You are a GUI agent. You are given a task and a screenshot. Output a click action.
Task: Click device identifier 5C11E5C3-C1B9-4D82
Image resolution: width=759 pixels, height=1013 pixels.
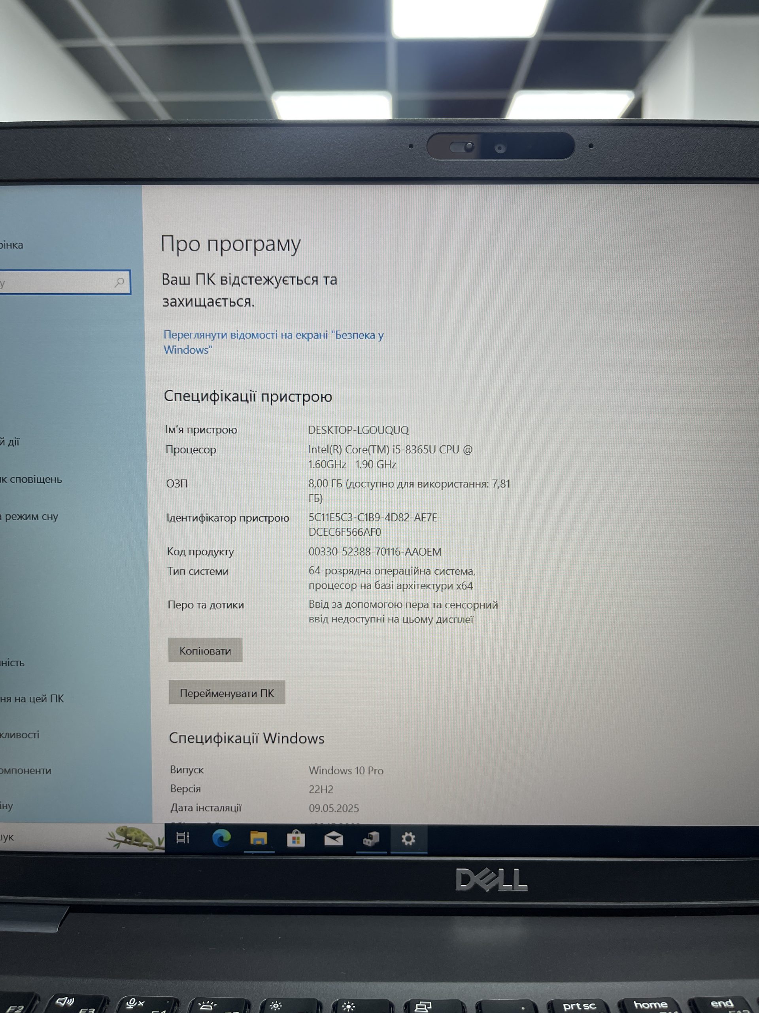375,524
